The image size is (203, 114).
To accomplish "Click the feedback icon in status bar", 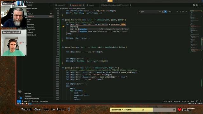I will [x=197, y=101].
